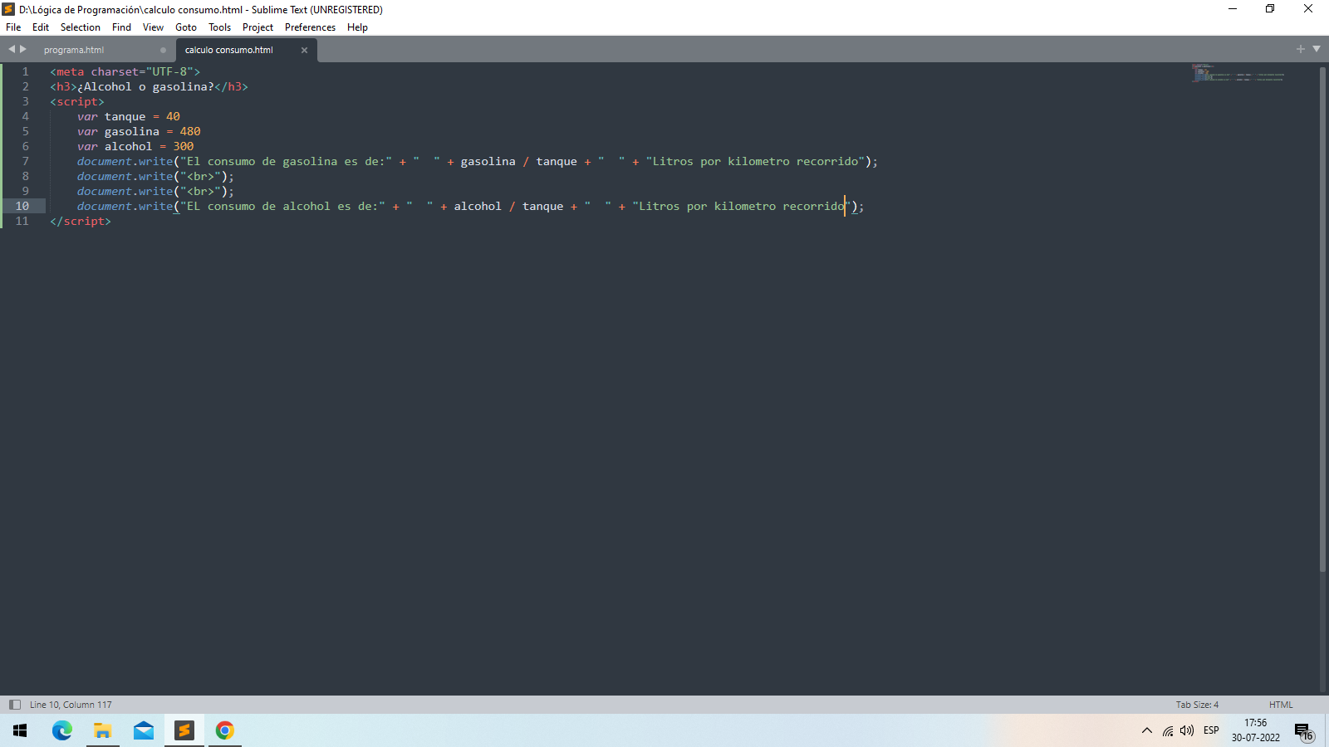Open the View menu
The width and height of the screenshot is (1329, 747).
point(153,27)
